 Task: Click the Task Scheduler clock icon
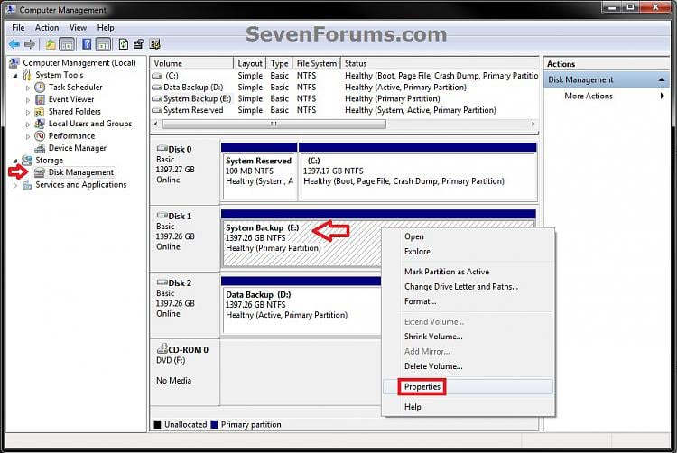40,88
